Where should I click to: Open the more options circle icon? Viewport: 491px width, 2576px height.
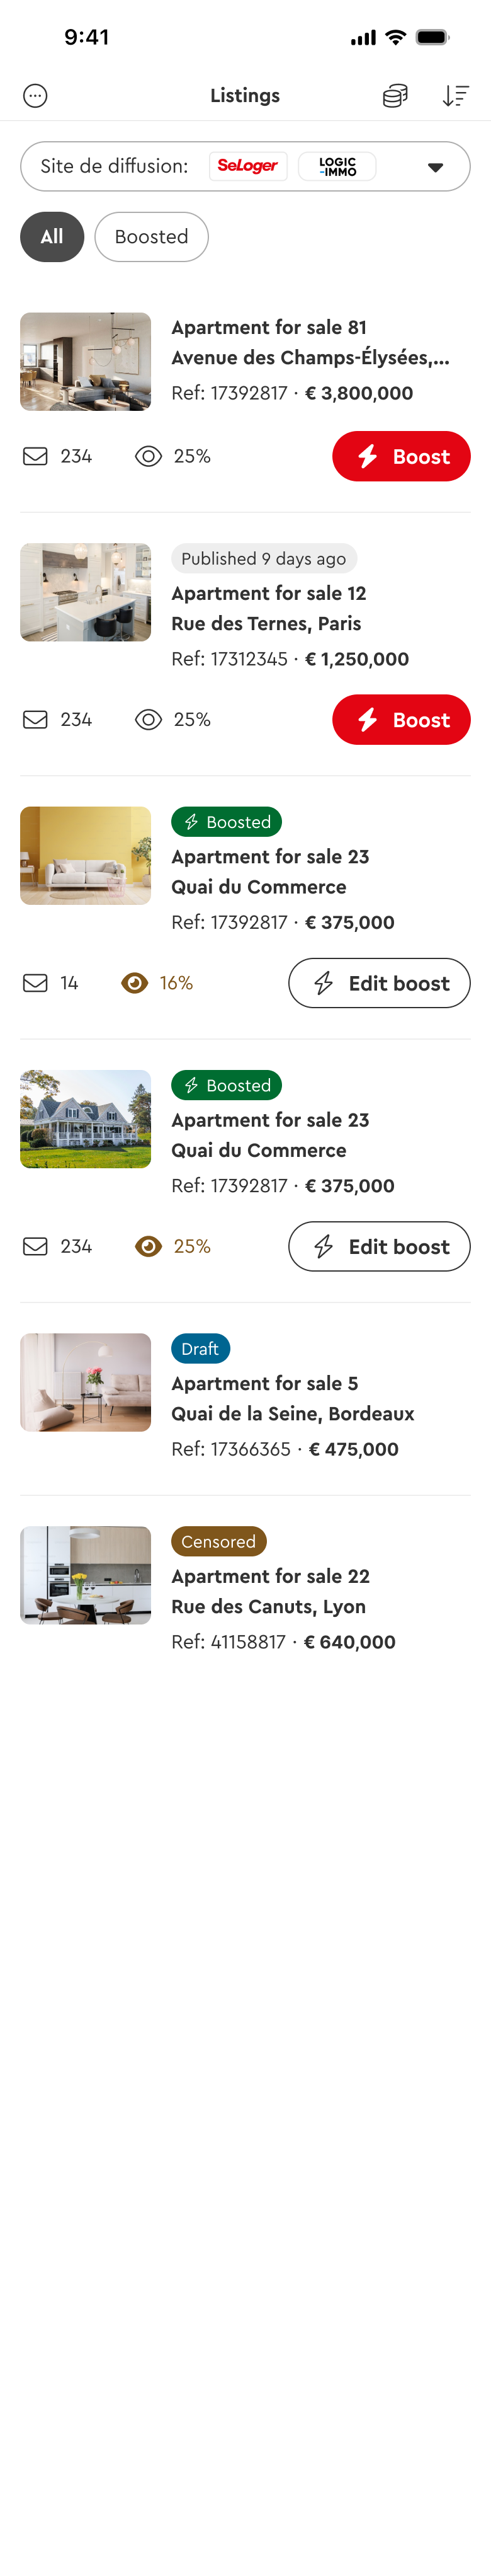(35, 96)
